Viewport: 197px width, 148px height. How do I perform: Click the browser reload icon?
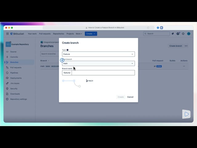[x=148, y=28]
